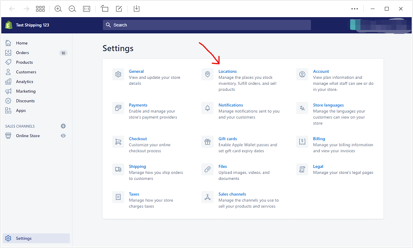Click the Settings page heading
Image resolution: width=413 pixels, height=248 pixels.
point(118,48)
